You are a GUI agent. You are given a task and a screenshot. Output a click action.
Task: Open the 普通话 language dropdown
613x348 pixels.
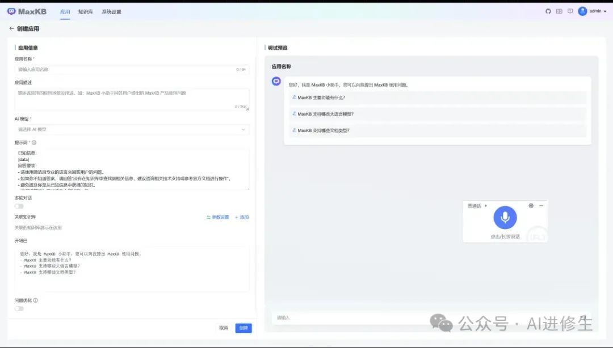tap(477, 206)
